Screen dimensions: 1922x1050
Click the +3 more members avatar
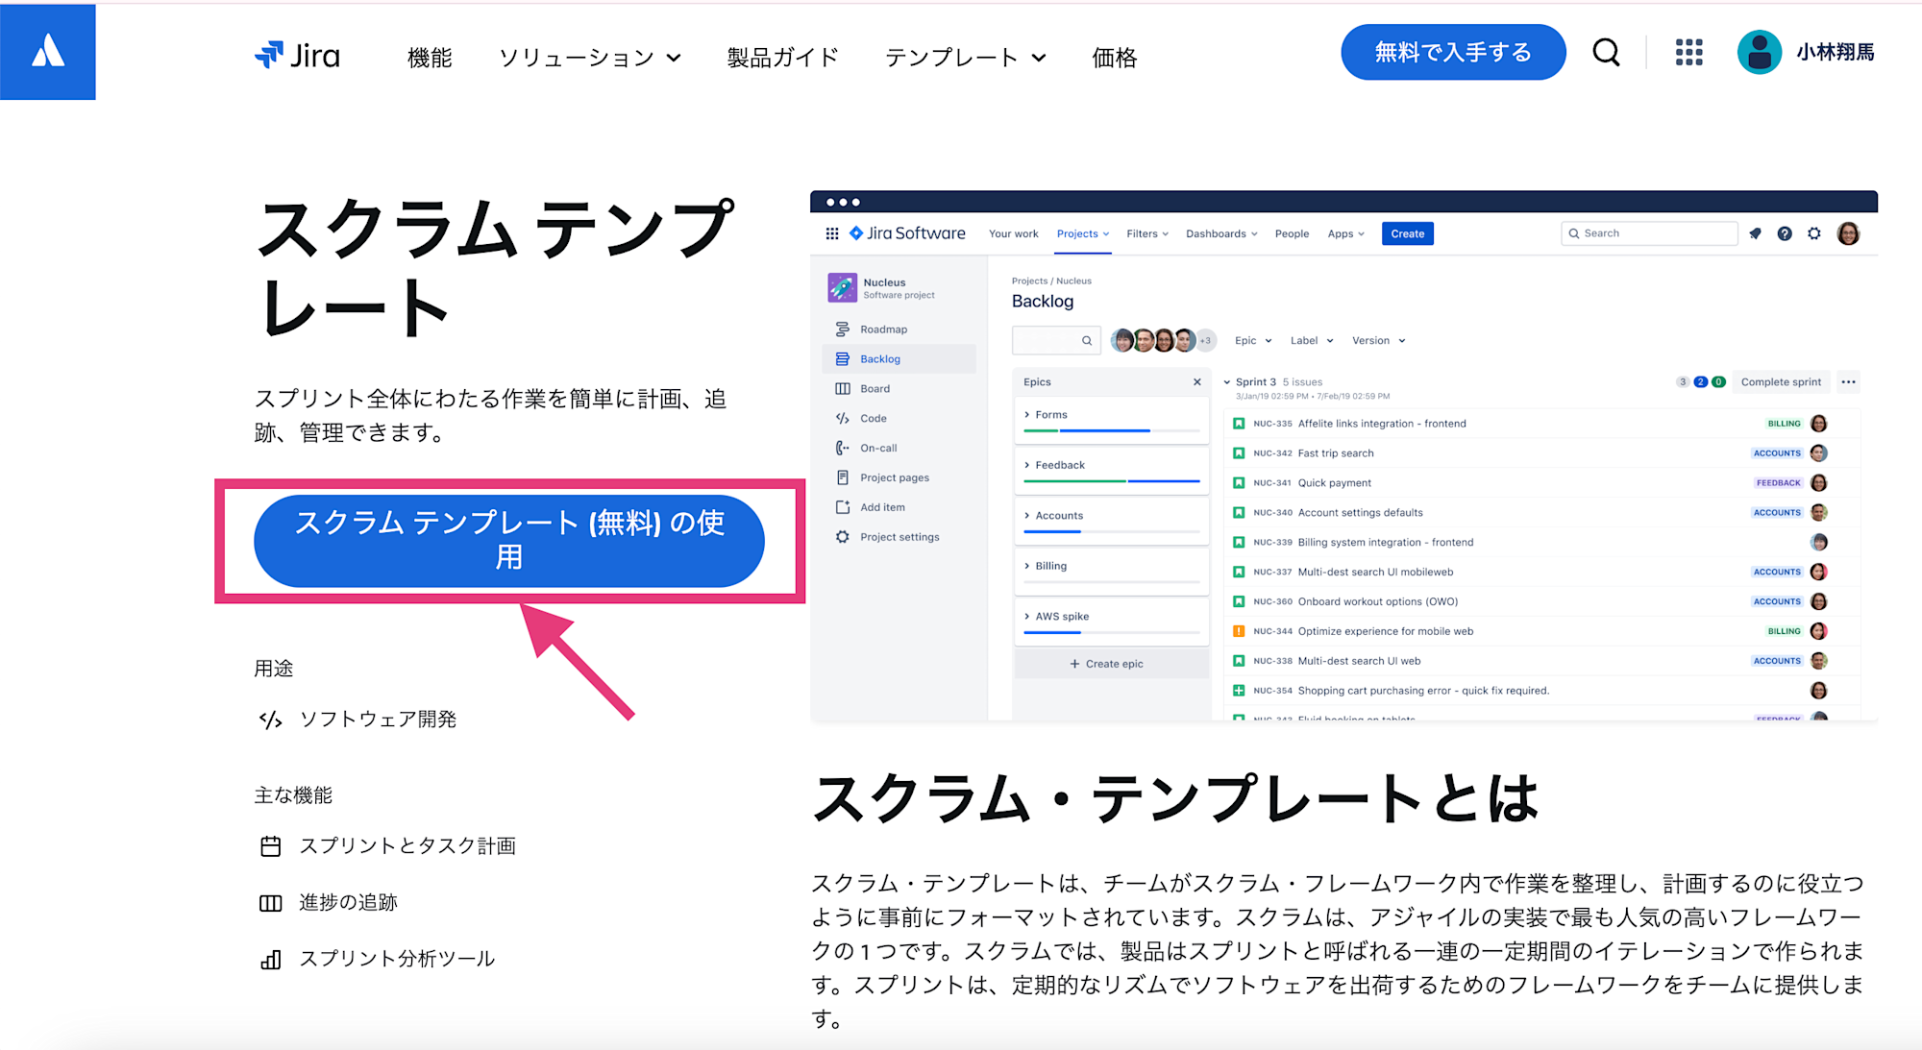1205,340
